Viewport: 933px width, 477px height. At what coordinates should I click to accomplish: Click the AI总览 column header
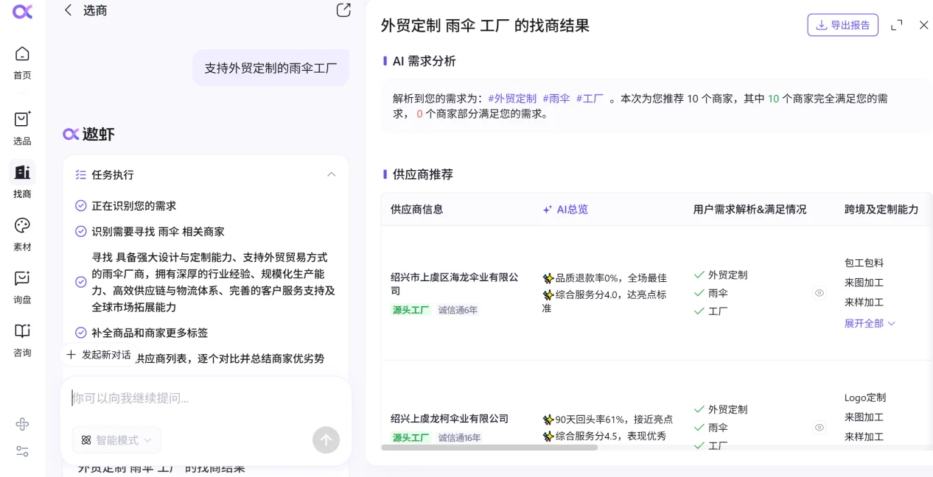tap(565, 210)
